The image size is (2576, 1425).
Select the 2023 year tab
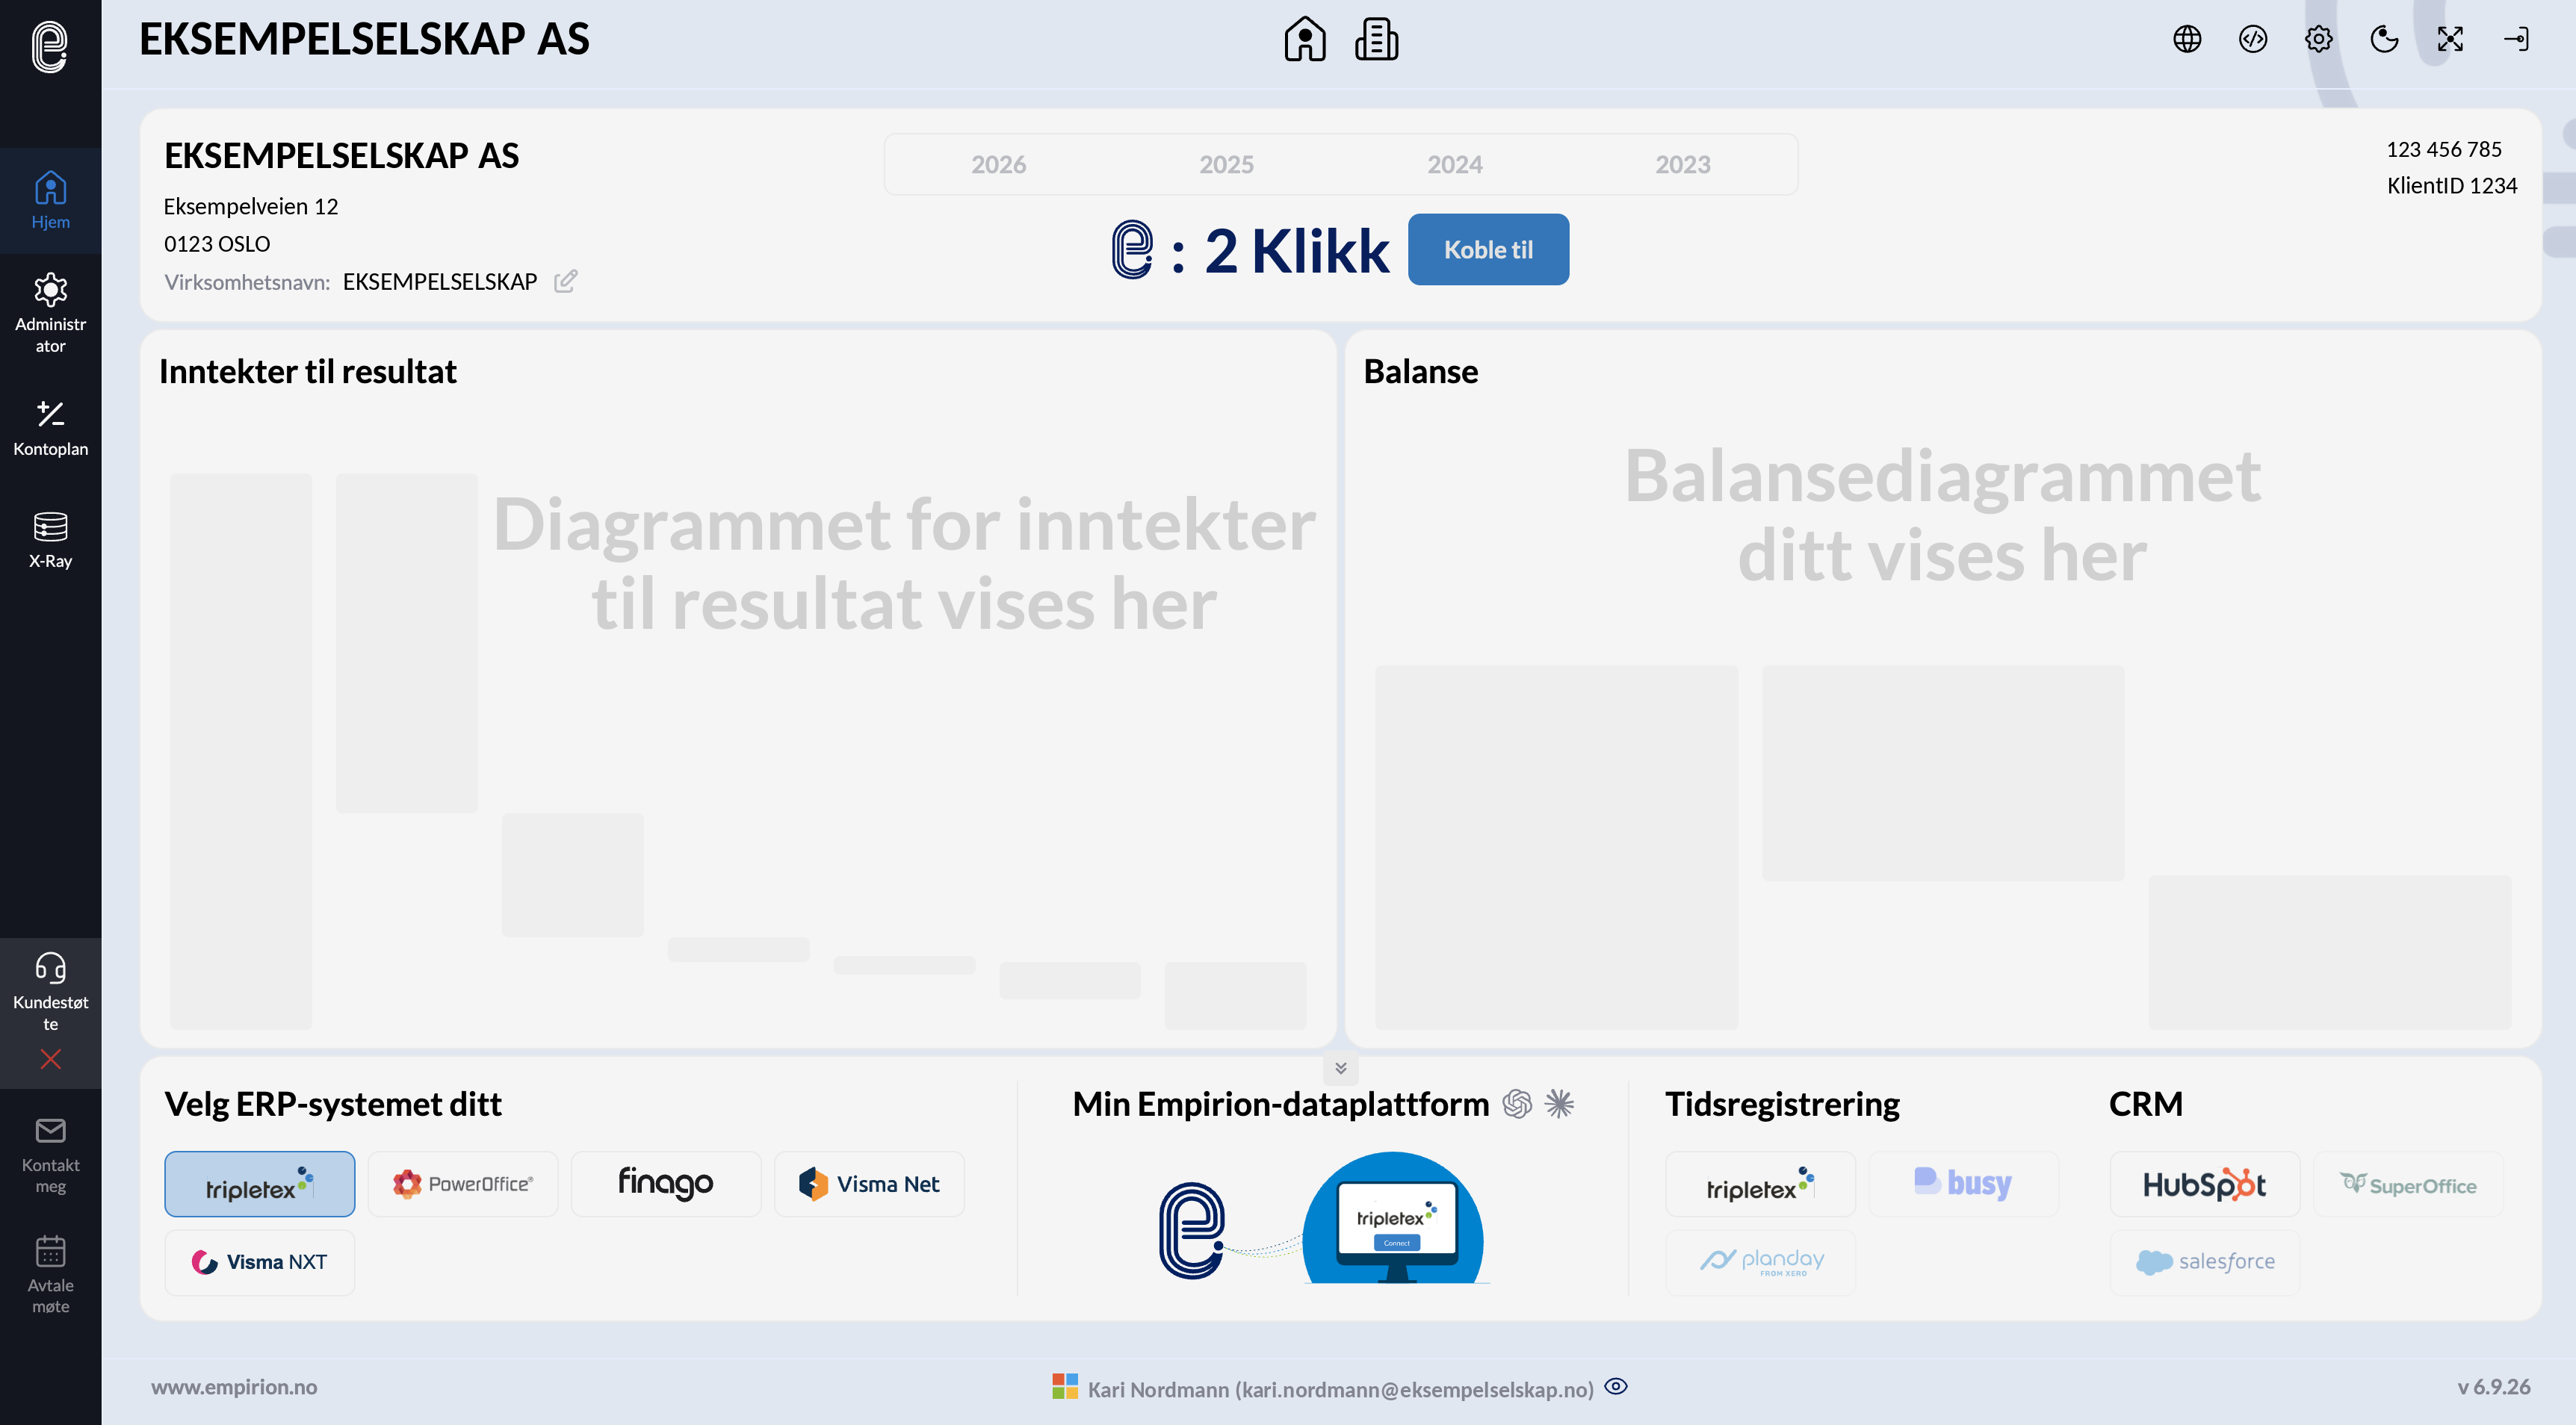[1682, 164]
